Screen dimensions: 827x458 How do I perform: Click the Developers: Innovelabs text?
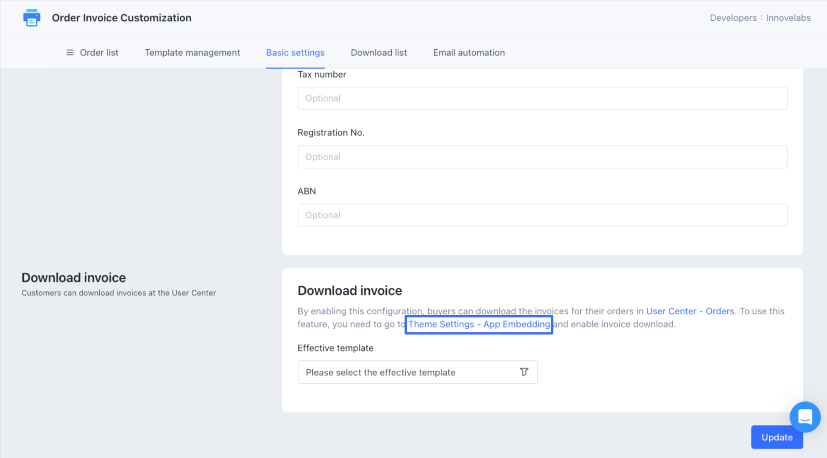[x=759, y=18]
